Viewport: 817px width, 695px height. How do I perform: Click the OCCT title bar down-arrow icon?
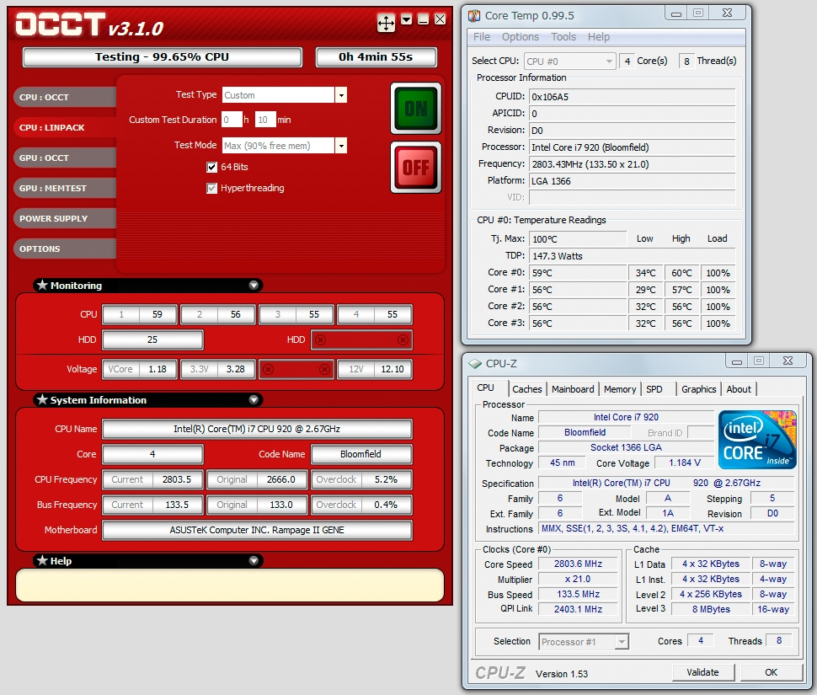[407, 19]
